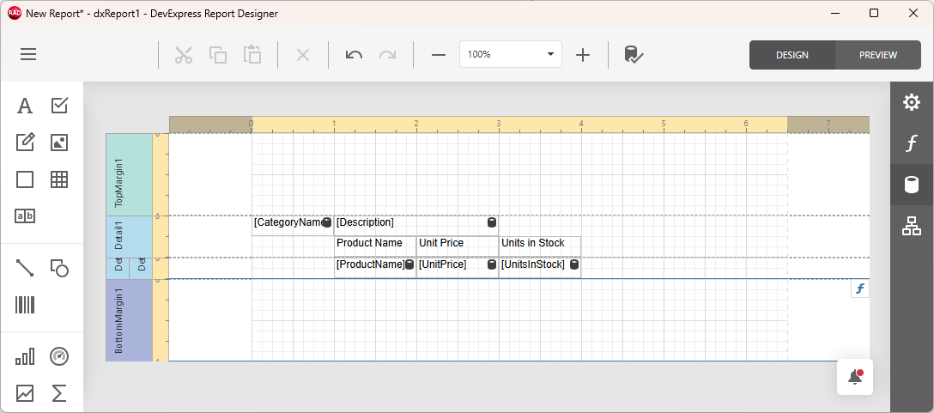The height and width of the screenshot is (413, 934).
Task: Select the Character Comb tool
Action: [x=24, y=216]
